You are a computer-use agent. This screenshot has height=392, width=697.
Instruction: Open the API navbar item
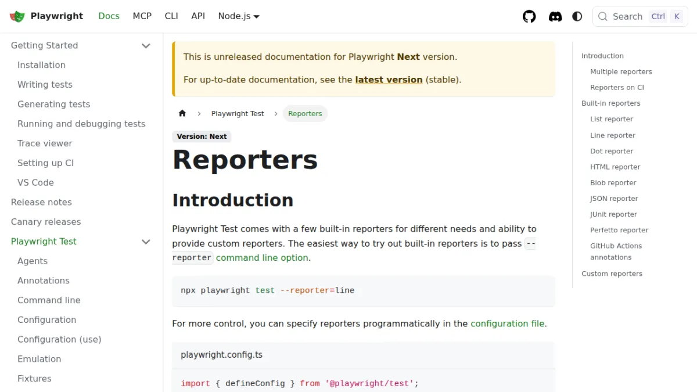[198, 16]
